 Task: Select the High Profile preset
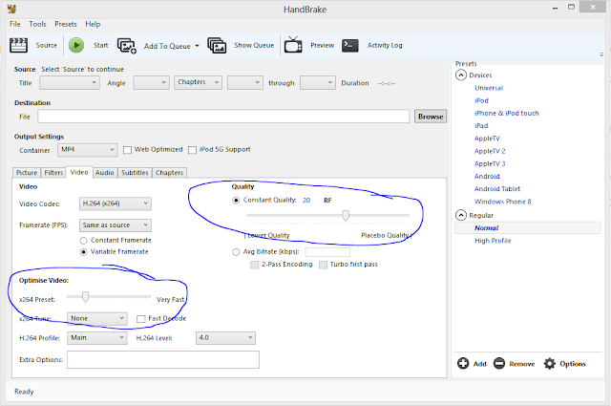493,241
